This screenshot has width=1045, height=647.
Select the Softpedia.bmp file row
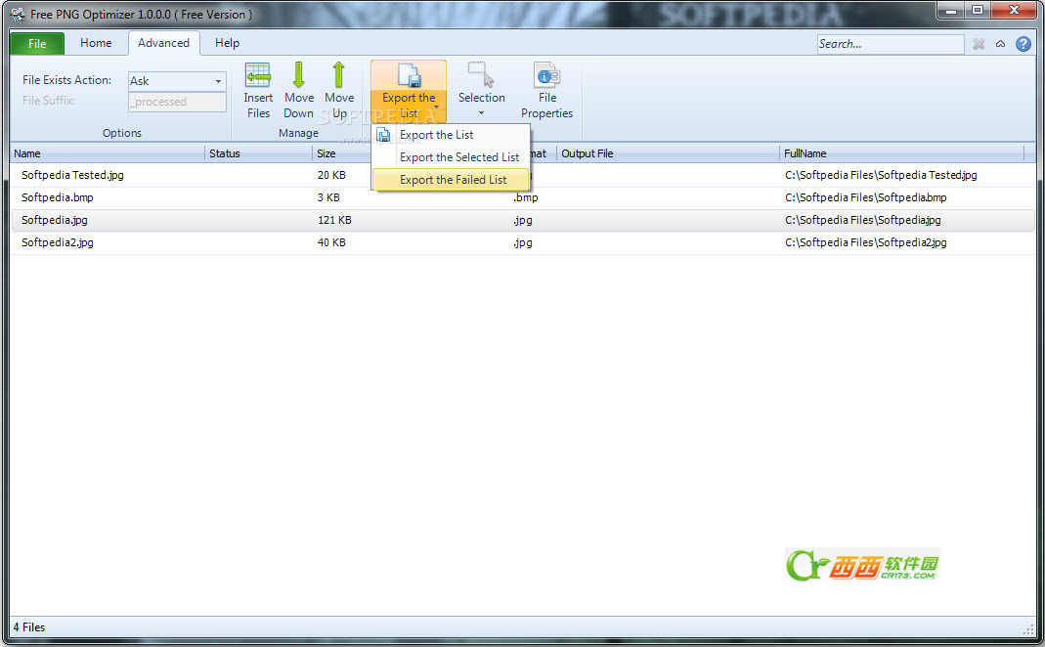pyautogui.click(x=523, y=197)
